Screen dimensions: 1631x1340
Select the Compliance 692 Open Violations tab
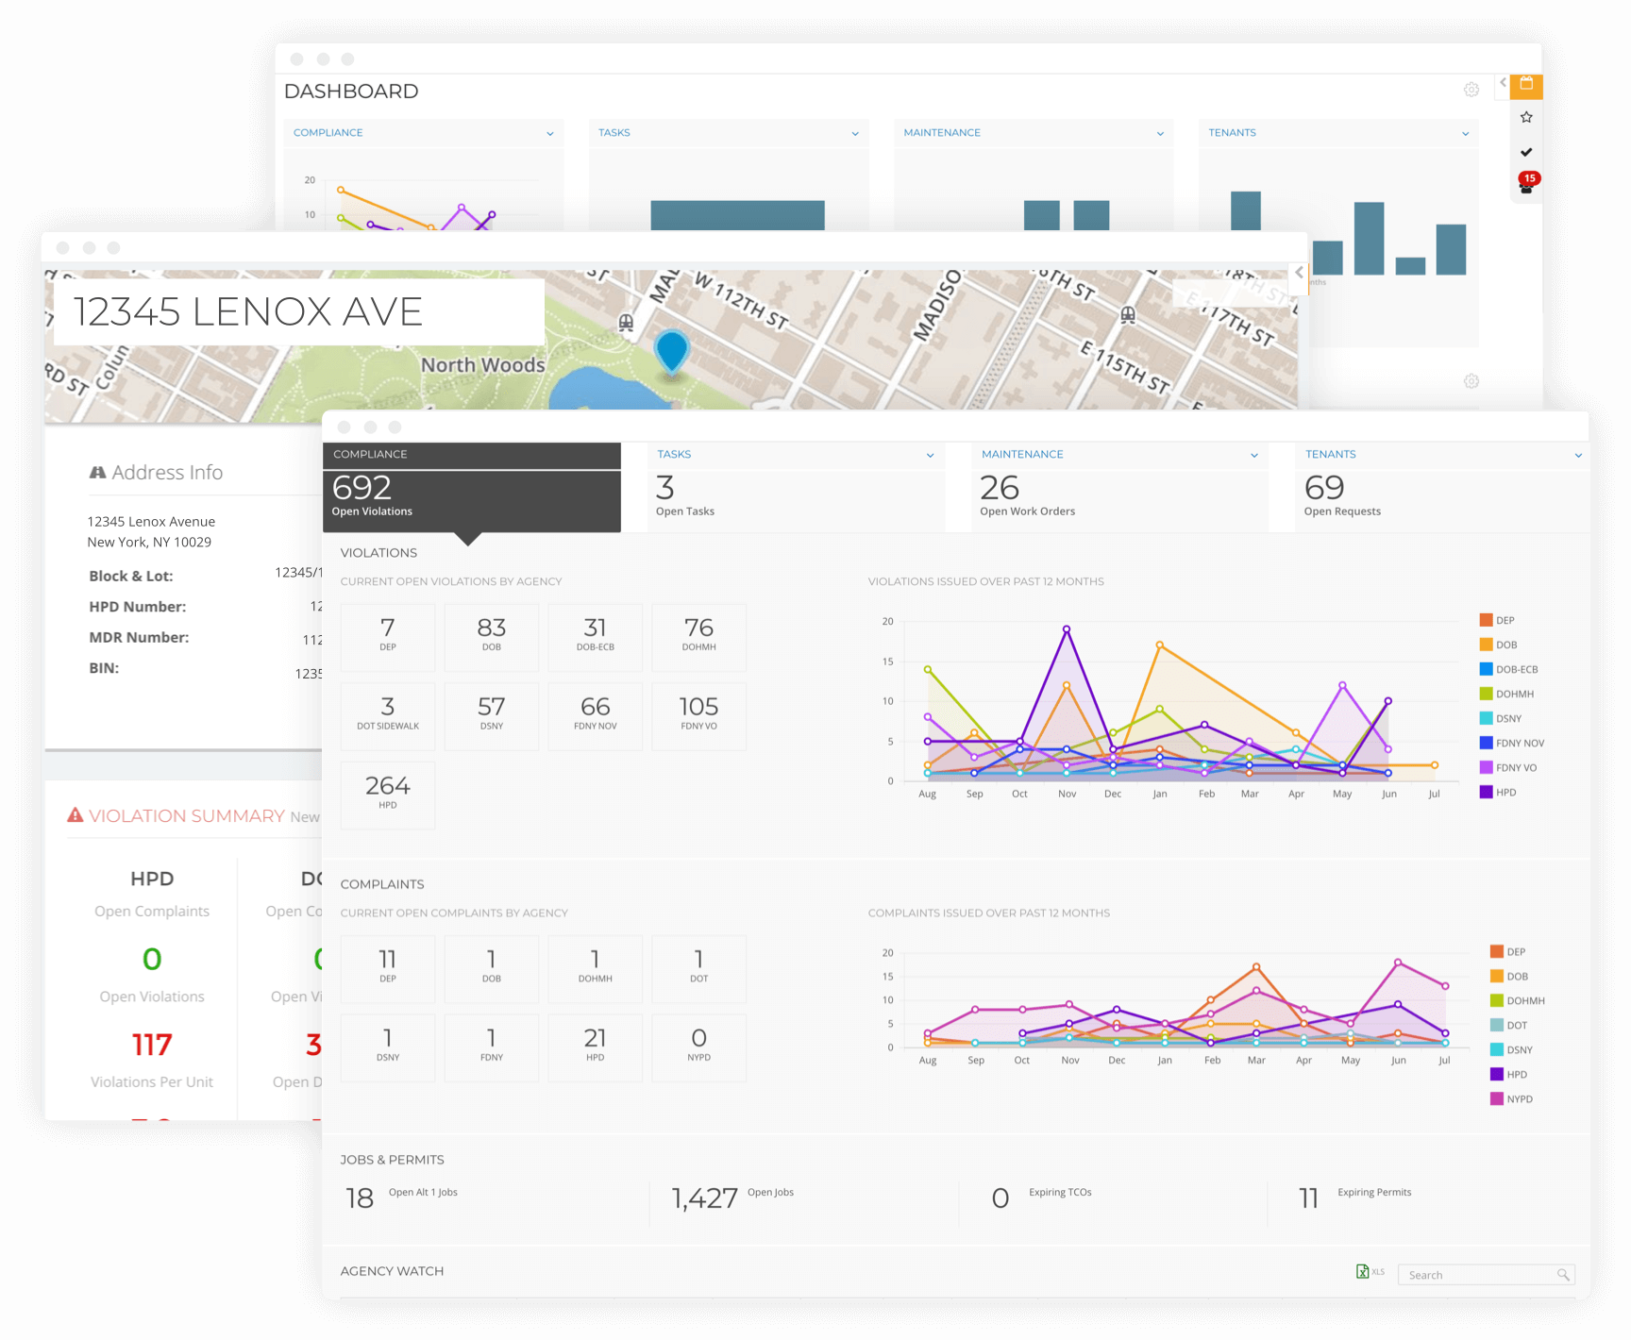472,487
